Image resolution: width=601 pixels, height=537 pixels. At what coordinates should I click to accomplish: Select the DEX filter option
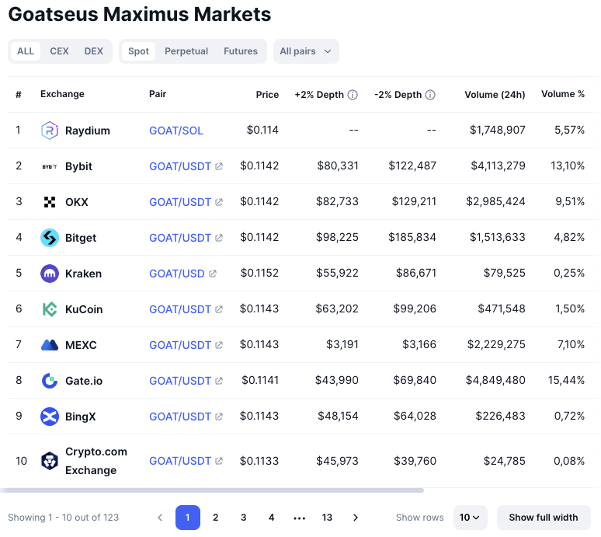(93, 51)
